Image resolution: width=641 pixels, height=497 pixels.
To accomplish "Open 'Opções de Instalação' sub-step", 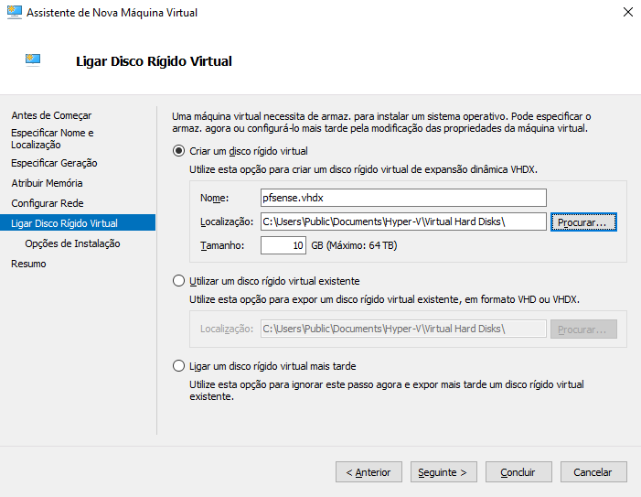I will click(x=72, y=243).
